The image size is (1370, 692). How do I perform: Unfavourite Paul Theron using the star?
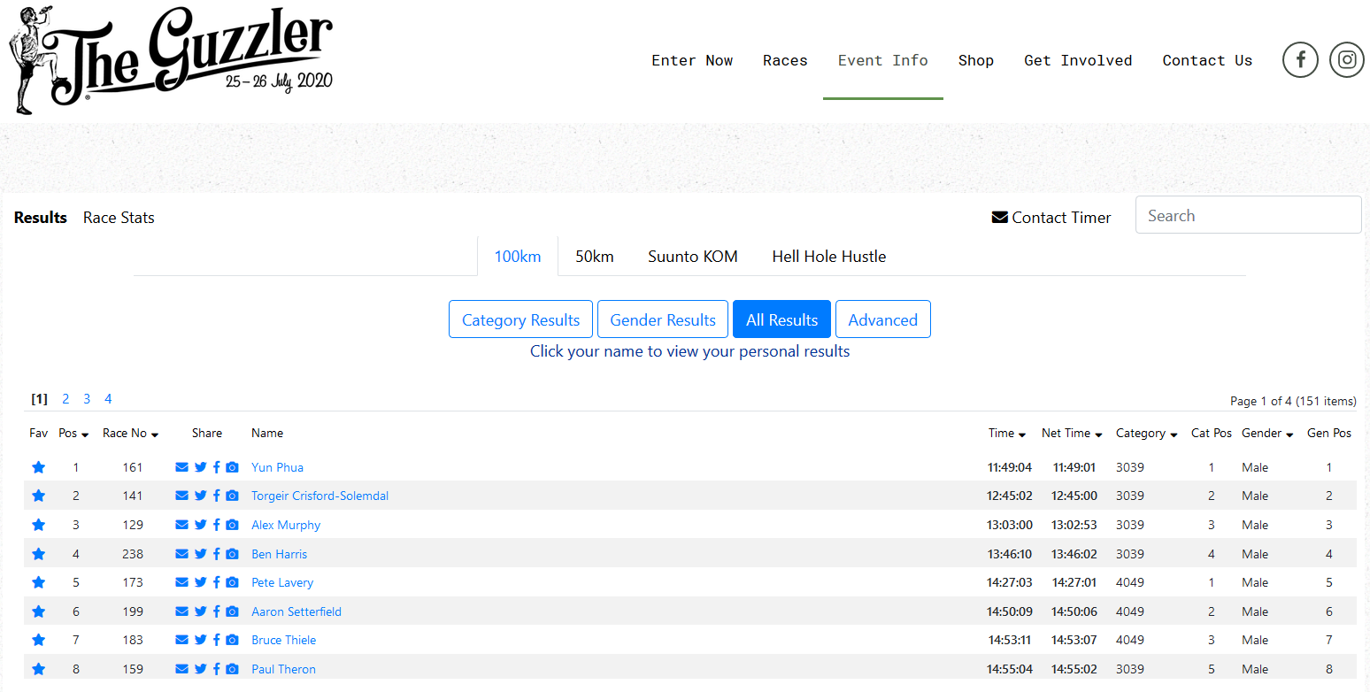pos(38,669)
